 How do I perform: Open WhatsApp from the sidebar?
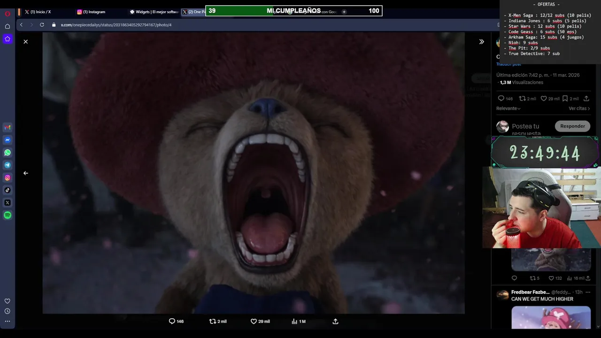point(8,153)
